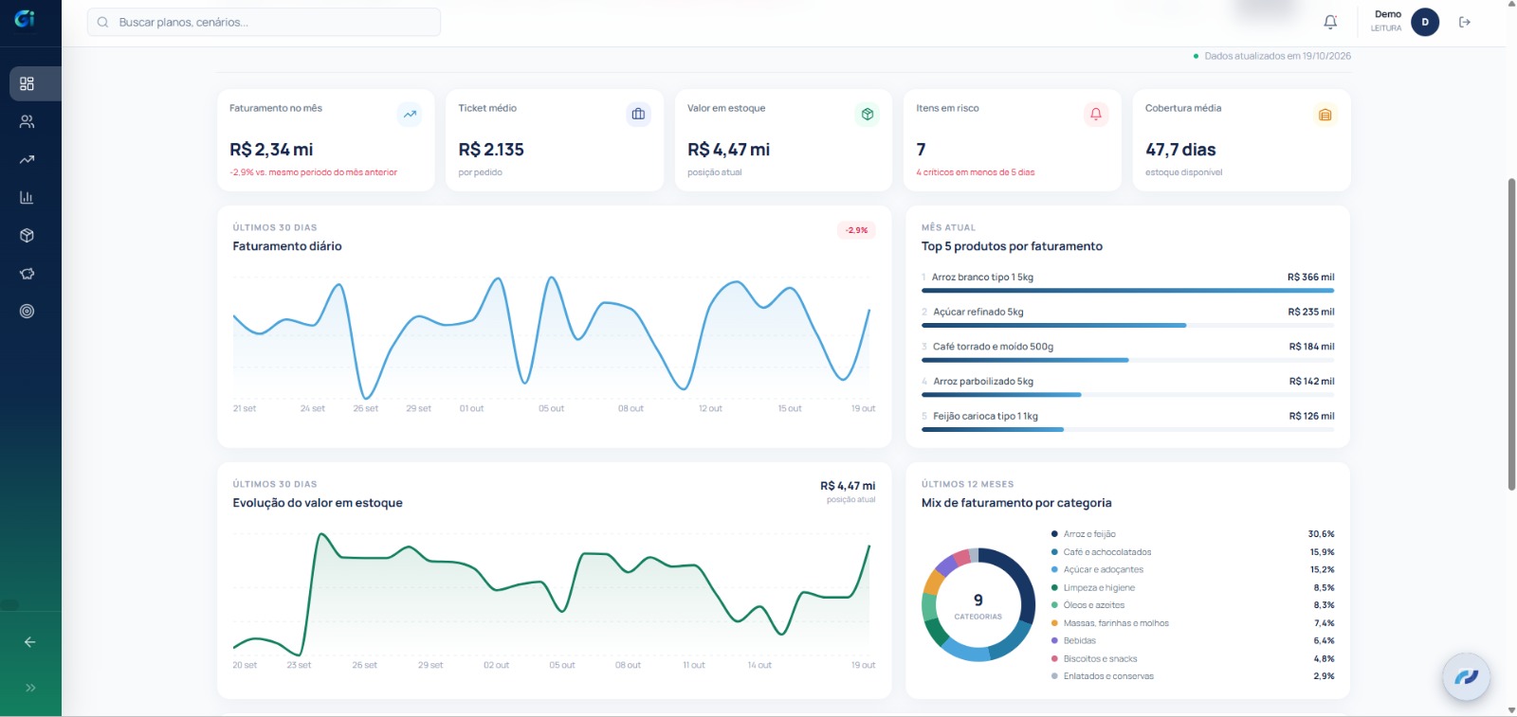
Task: Click Bebidas legend item
Action: 1193,641
